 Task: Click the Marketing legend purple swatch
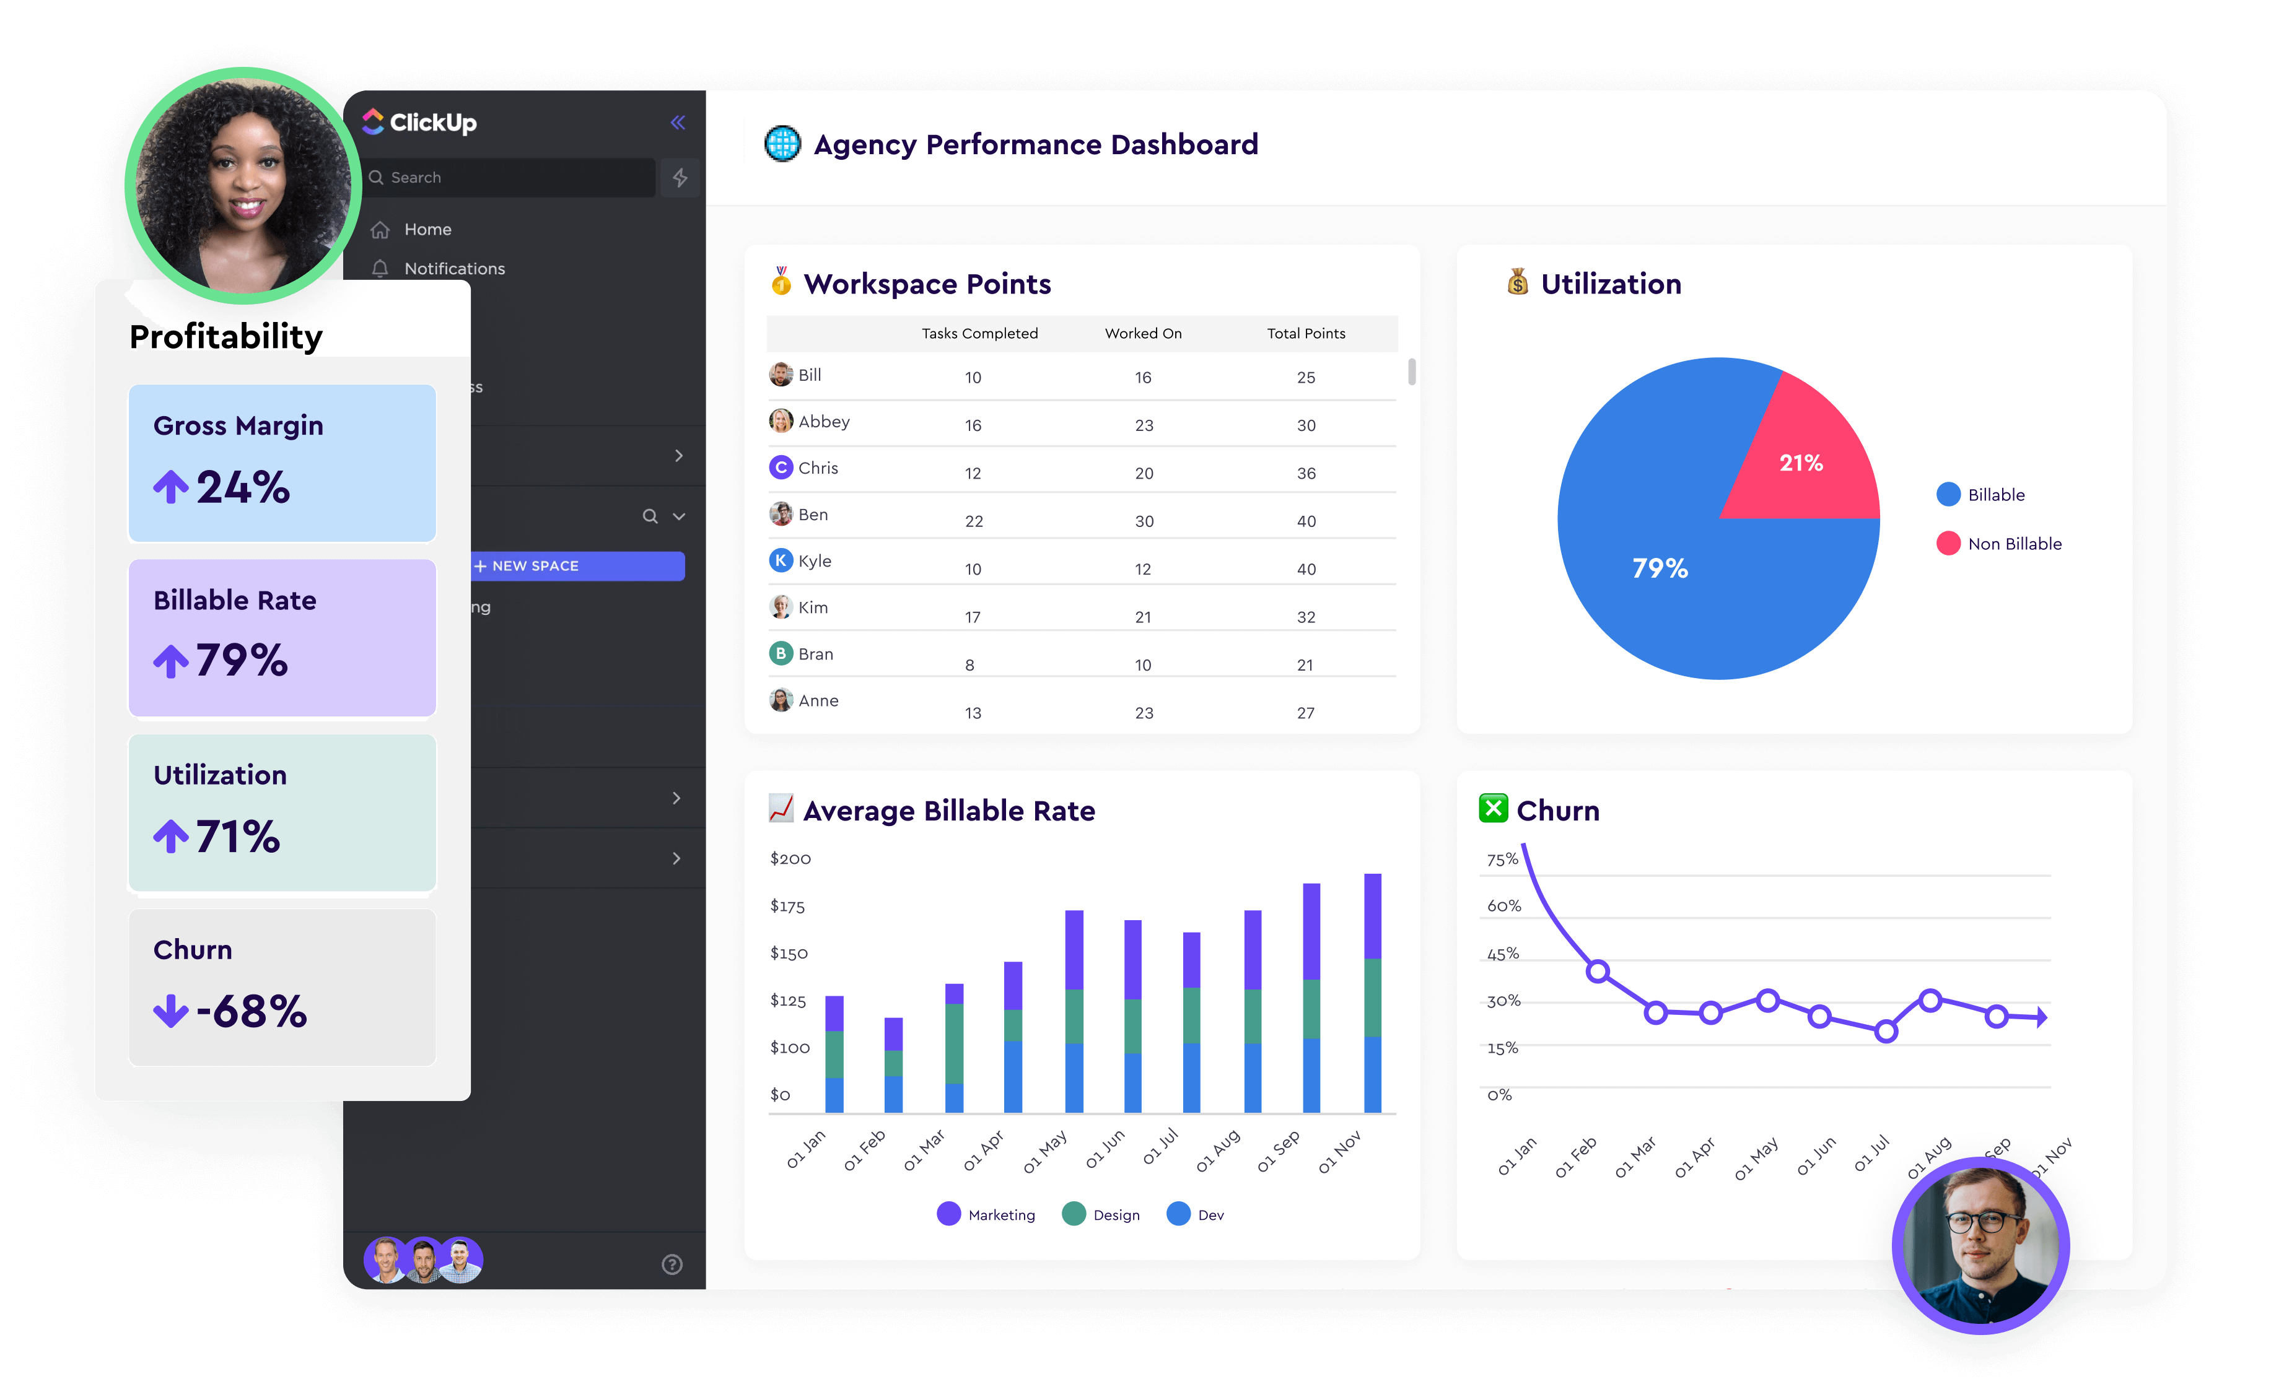click(948, 1214)
